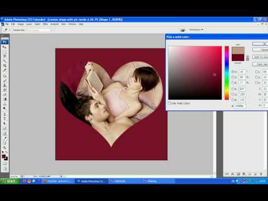The image size is (268, 201).
Task: Toggle Quick Mask mode icon
Action: tap(4, 164)
